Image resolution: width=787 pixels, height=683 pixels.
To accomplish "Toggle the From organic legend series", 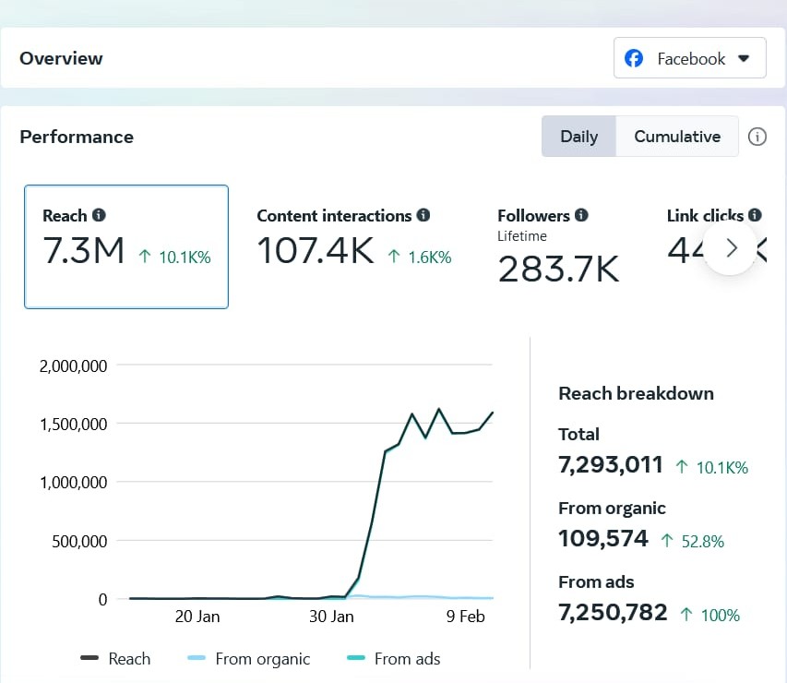I will point(249,658).
